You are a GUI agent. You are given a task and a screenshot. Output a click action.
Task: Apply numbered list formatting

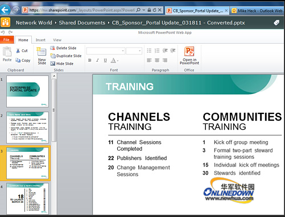pos(157,50)
